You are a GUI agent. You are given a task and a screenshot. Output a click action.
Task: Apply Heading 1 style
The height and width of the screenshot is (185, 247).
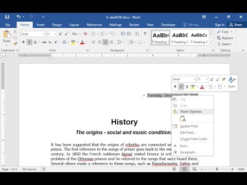pyautogui.click(x=161, y=38)
